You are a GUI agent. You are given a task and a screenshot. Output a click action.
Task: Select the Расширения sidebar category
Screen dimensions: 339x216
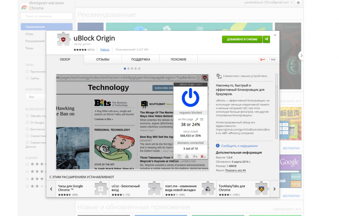[34, 41]
